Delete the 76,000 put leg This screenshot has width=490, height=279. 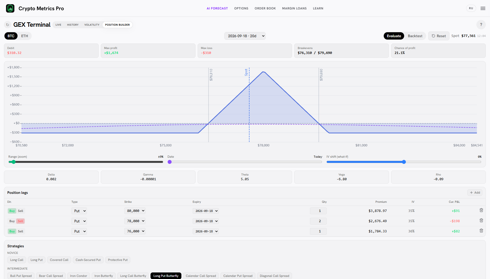tap(481, 231)
